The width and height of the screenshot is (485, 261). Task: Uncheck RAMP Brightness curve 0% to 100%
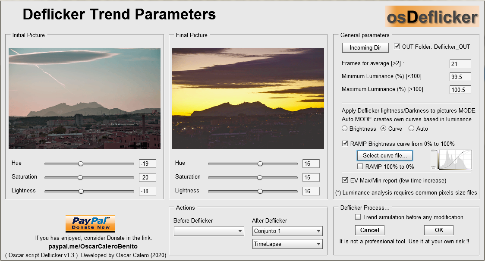345,144
